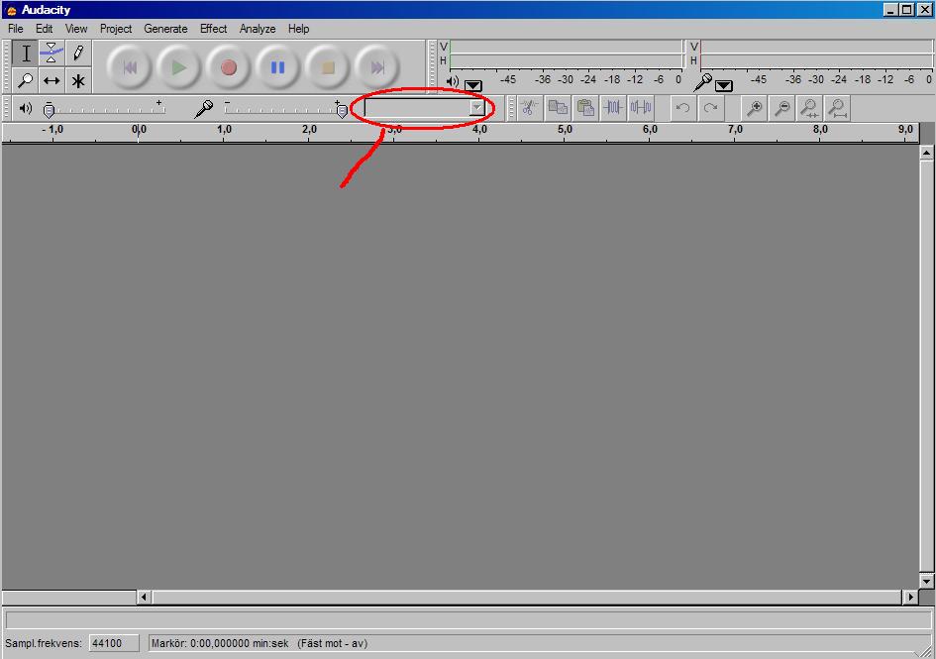Select the Multi-tool asterisk

pyautogui.click(x=77, y=80)
